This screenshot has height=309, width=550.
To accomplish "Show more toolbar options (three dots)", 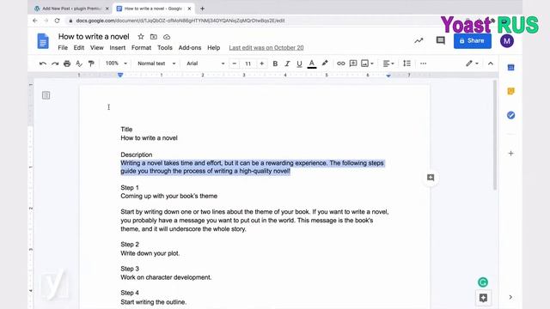I will tap(424, 64).
